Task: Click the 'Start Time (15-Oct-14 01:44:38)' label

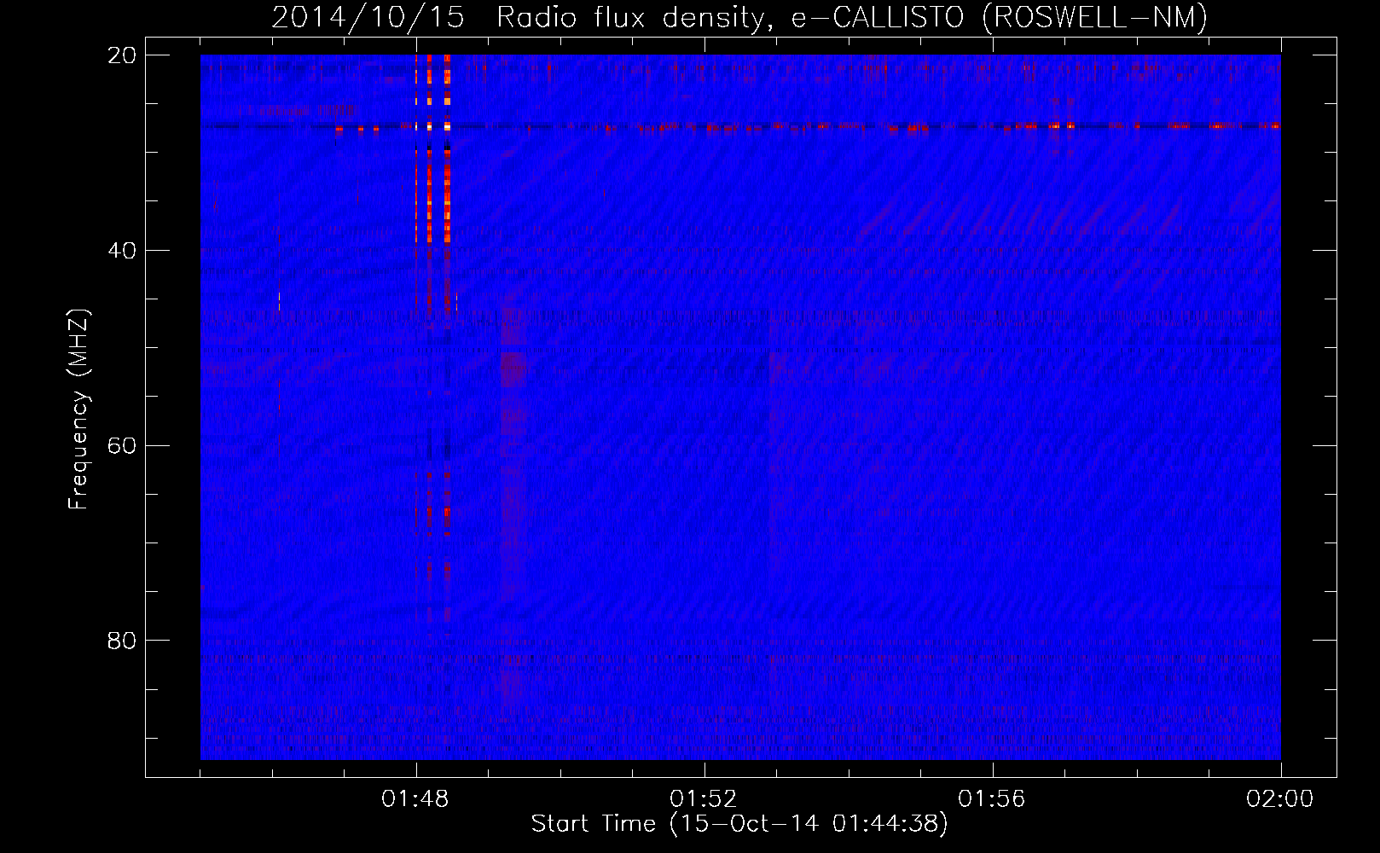Action: (x=739, y=824)
